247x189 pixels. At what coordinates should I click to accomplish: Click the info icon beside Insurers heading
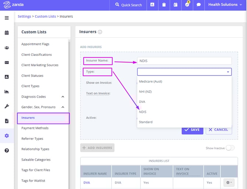coord(100,32)
